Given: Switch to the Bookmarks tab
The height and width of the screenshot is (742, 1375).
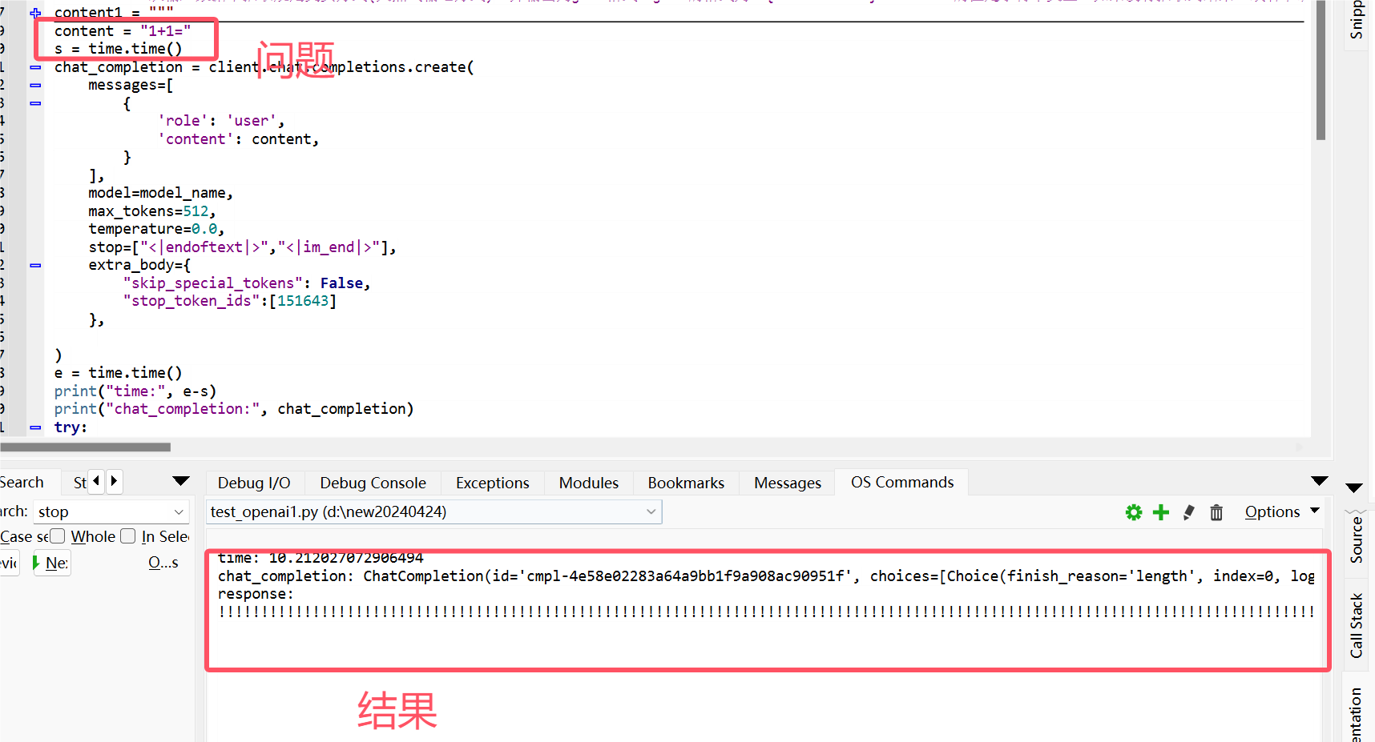Looking at the screenshot, I should (686, 483).
